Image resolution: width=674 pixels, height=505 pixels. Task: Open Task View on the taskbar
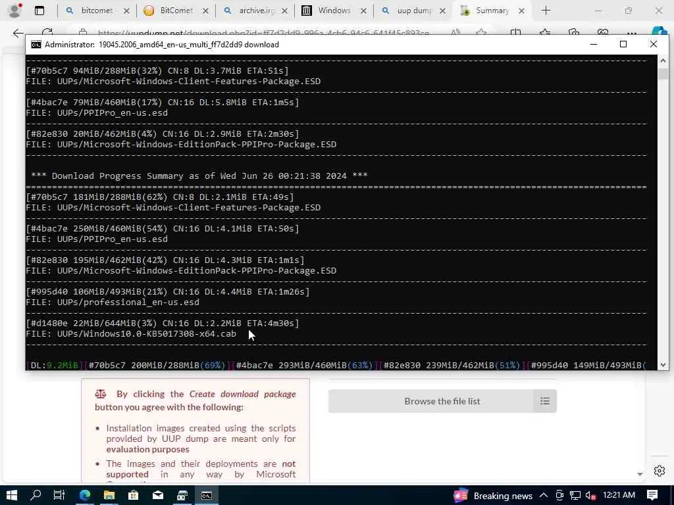point(59,496)
